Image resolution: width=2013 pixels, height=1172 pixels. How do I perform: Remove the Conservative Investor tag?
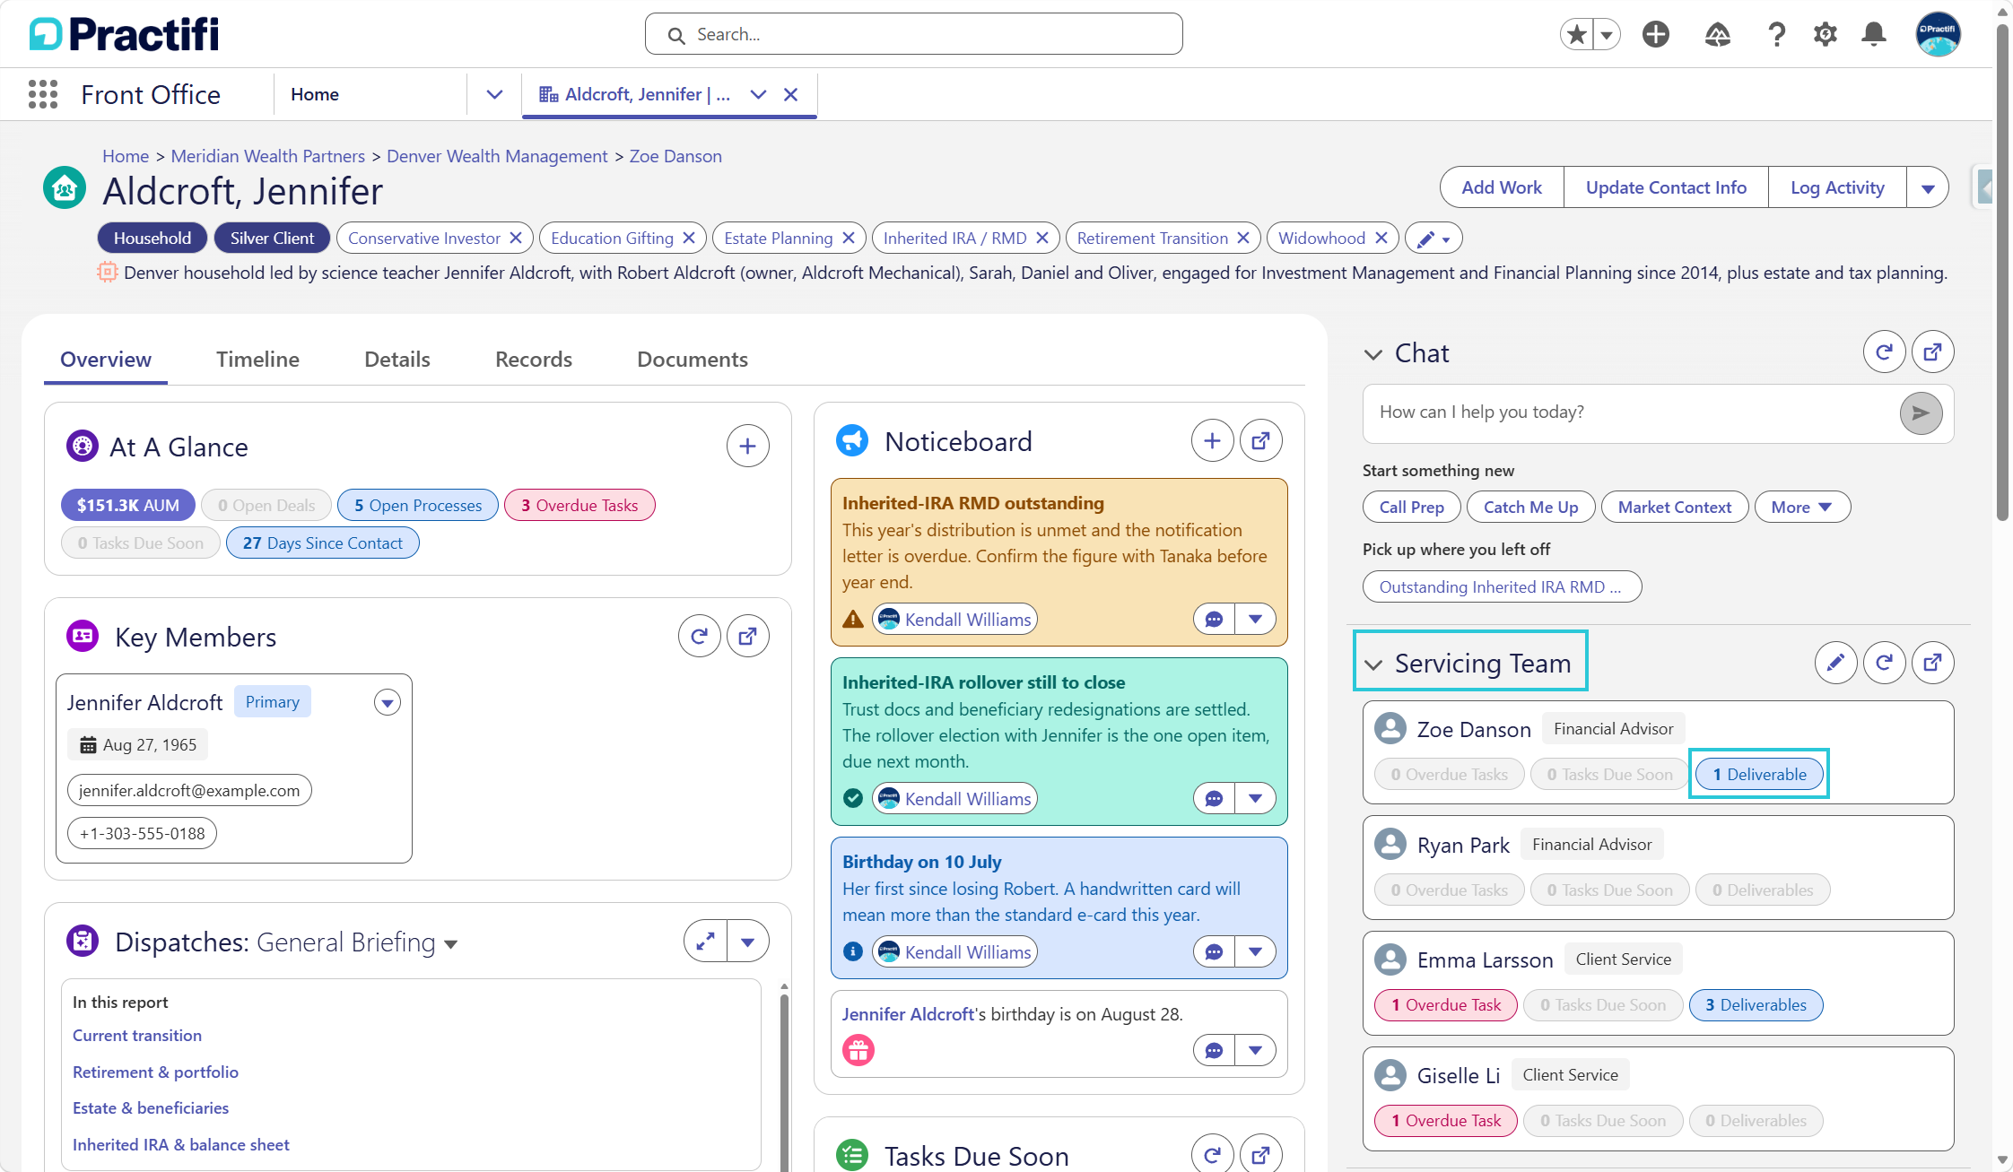point(516,239)
